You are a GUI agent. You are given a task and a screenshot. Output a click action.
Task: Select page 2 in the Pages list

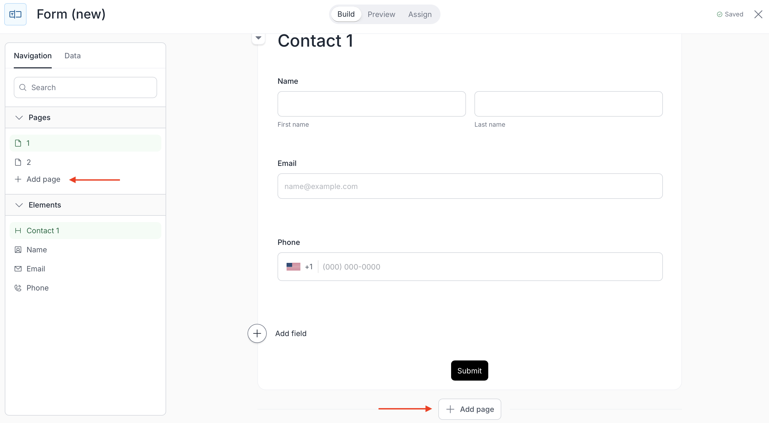[x=29, y=162]
